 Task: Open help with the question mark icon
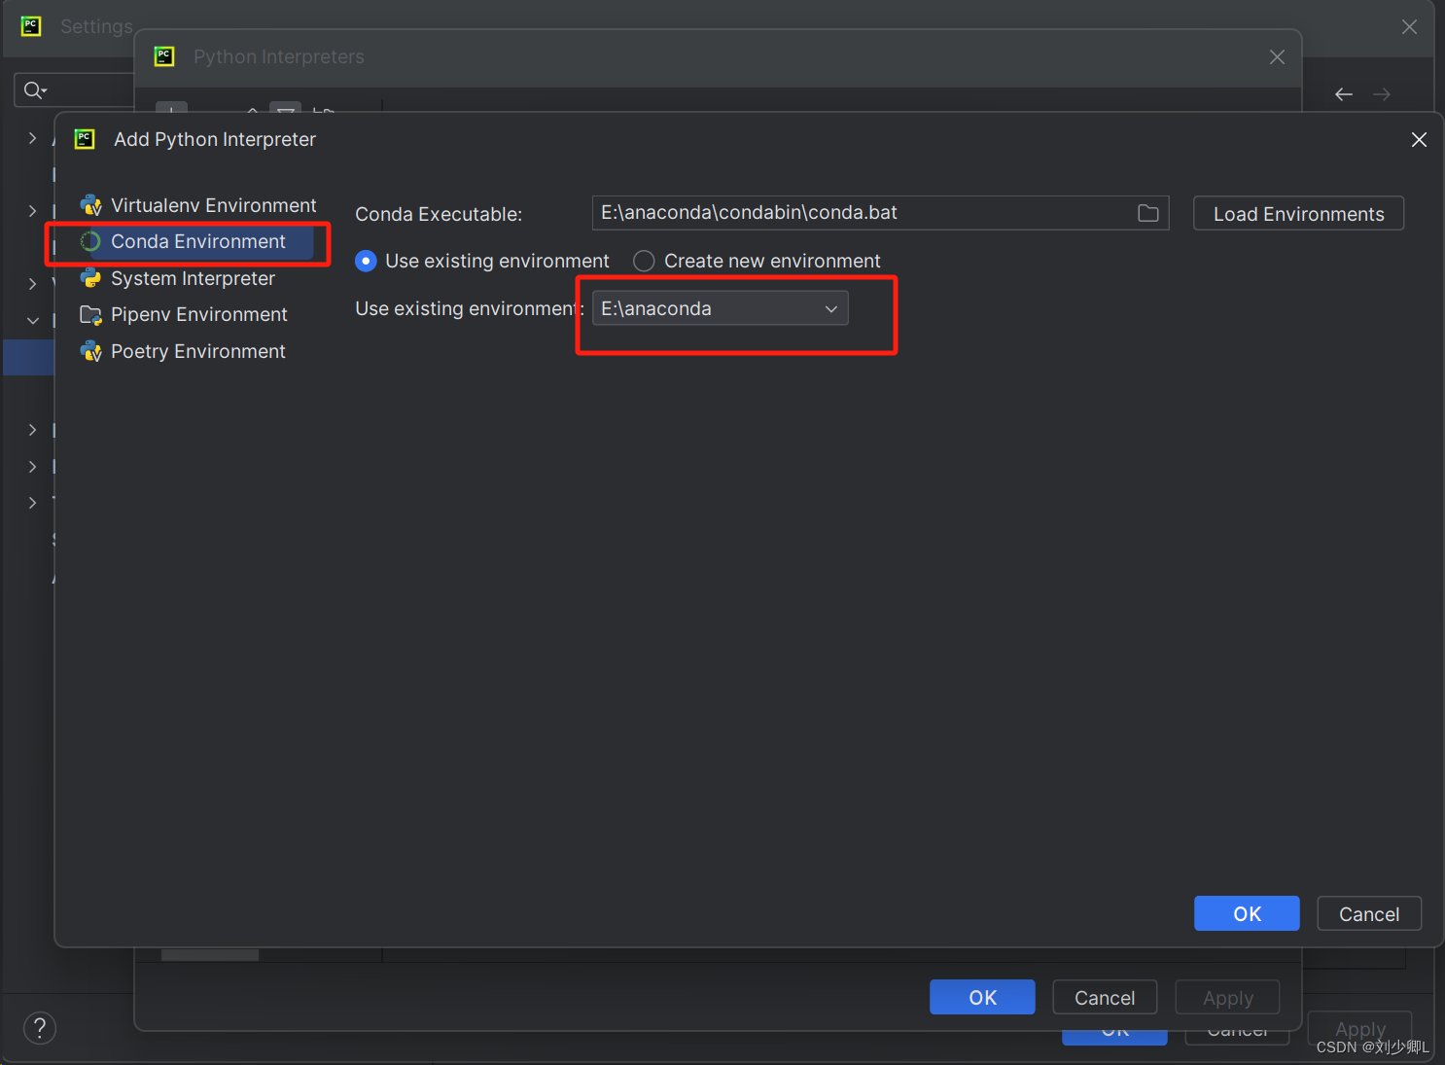(x=40, y=1028)
